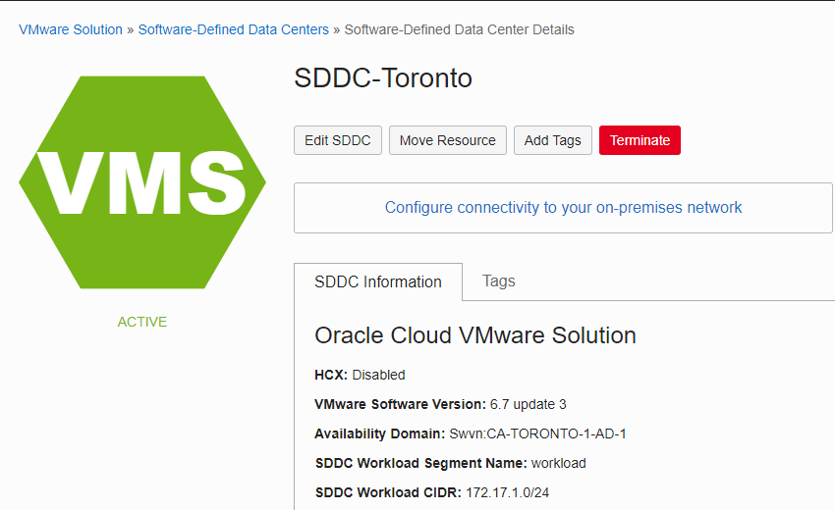
Task: Open the VMware Solution breadcrumb link
Action: 71,29
